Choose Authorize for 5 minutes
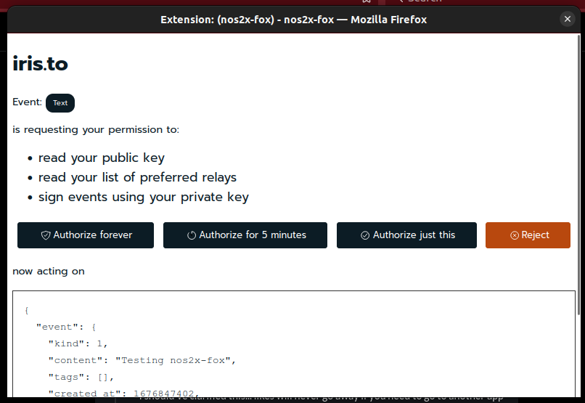The width and height of the screenshot is (585, 403). click(245, 235)
